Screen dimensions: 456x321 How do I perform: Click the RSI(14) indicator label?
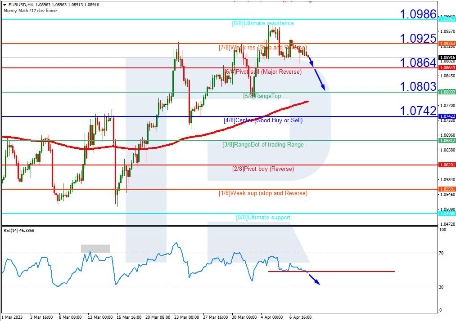click(19, 231)
